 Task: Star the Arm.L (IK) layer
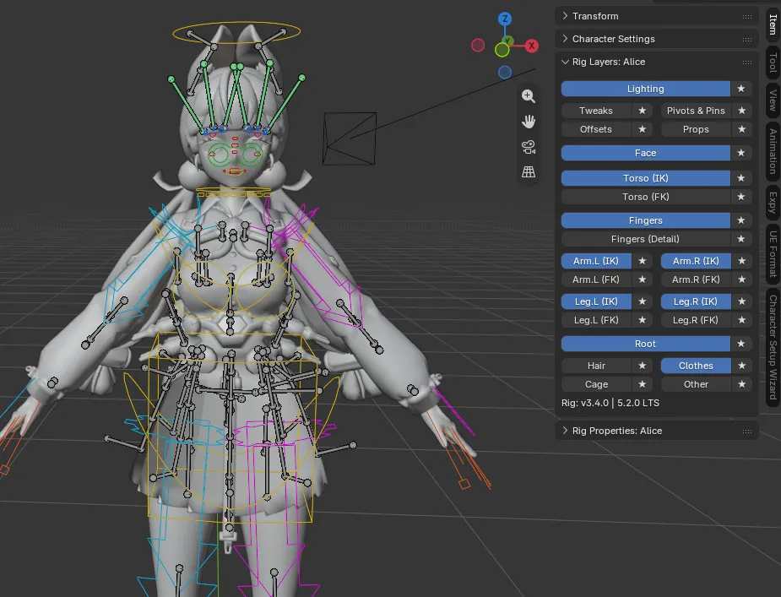(x=642, y=261)
